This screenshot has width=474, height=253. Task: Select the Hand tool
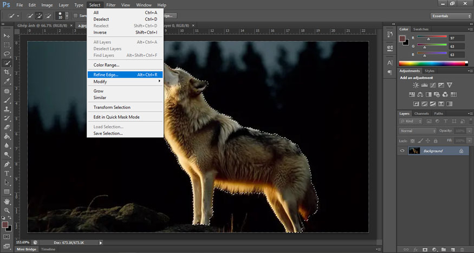pyautogui.click(x=7, y=201)
